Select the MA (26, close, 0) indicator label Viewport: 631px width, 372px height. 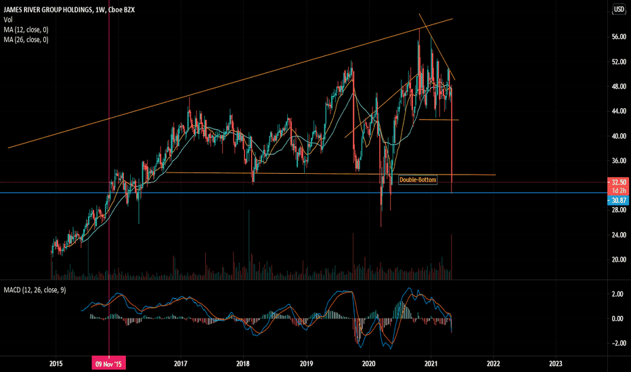click(26, 40)
